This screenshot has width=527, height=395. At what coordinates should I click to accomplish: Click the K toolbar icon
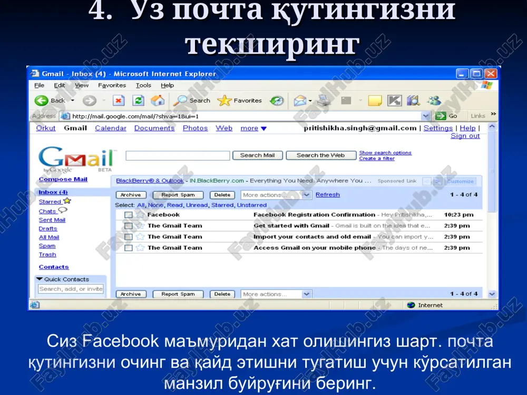(x=394, y=101)
